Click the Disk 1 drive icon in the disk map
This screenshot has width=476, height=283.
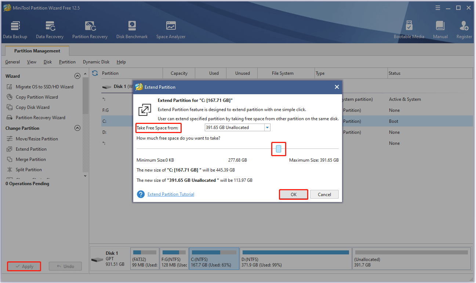97,260
